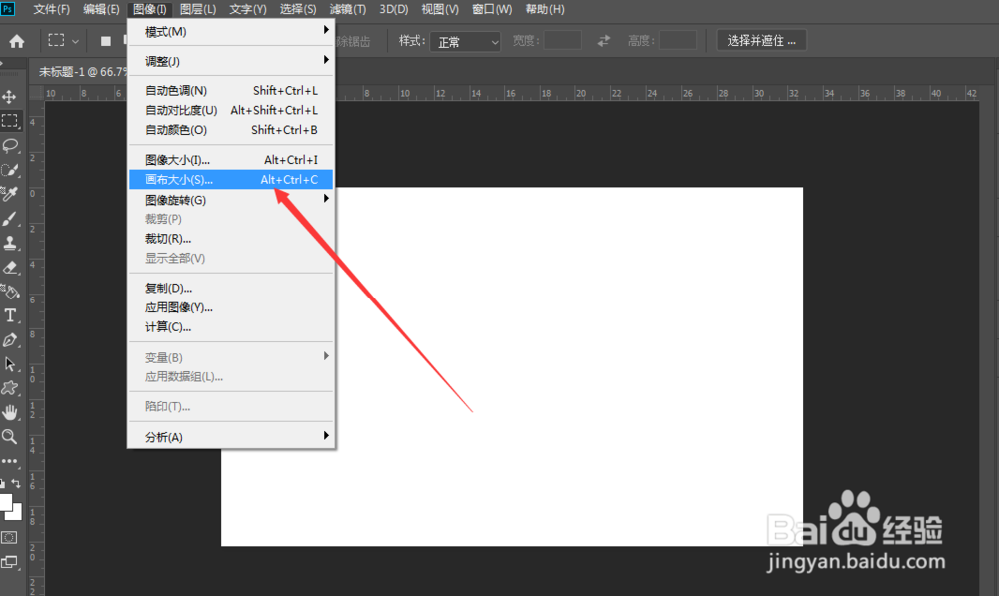The width and height of the screenshot is (999, 596).
Task: Expand the 图像旋转(G) submenu
Action: click(231, 200)
